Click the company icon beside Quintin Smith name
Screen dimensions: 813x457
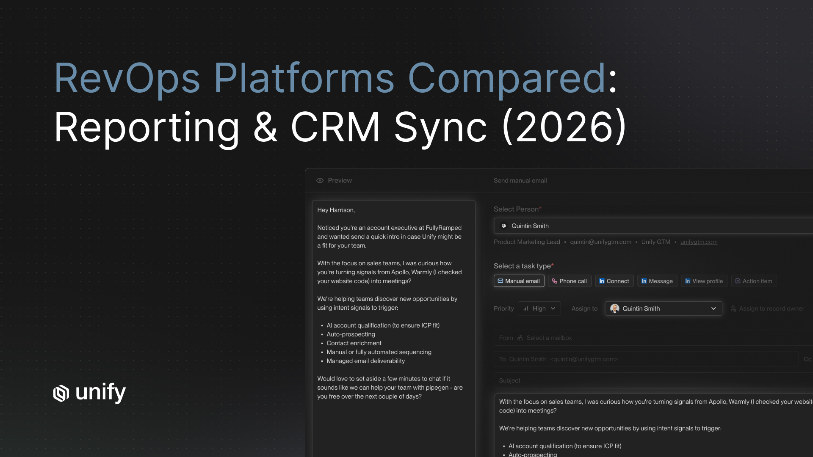pyautogui.click(x=504, y=226)
